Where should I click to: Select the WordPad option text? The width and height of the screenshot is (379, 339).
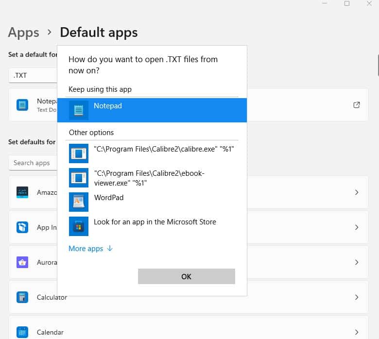coord(108,198)
